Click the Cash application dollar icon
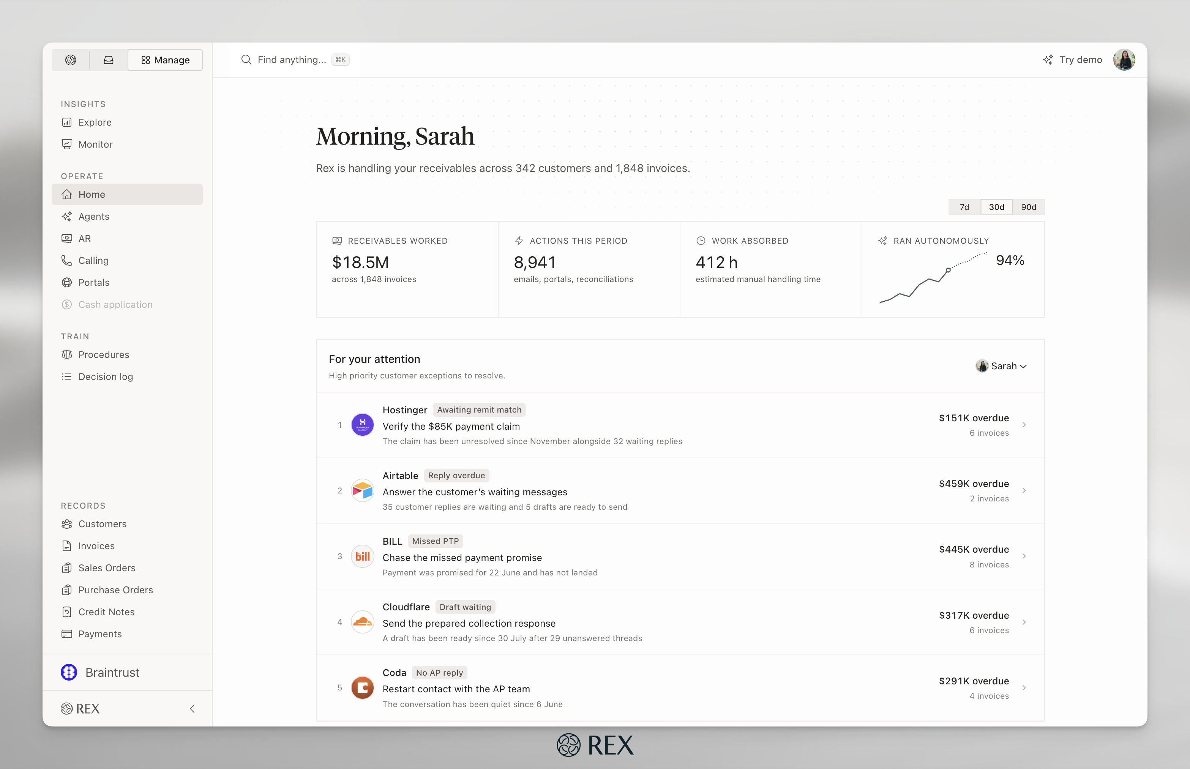 (x=67, y=305)
